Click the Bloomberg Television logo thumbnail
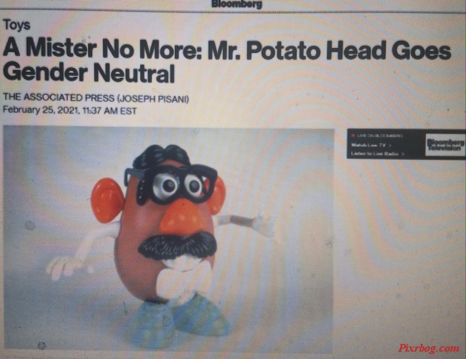The width and height of the screenshot is (466, 359). [445, 145]
